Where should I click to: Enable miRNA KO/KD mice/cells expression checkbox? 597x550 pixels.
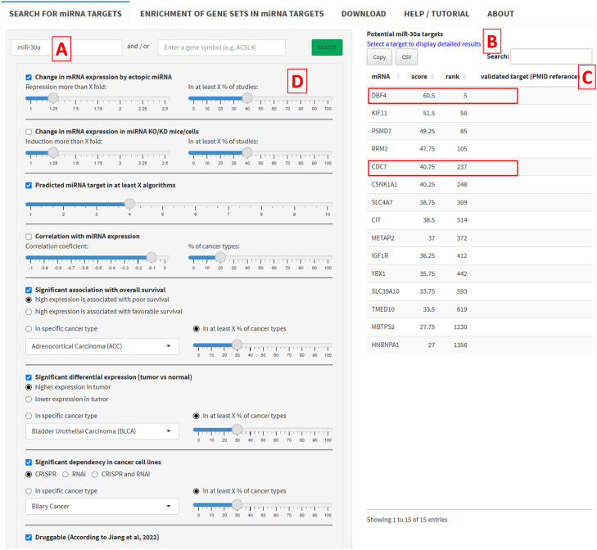click(x=29, y=132)
